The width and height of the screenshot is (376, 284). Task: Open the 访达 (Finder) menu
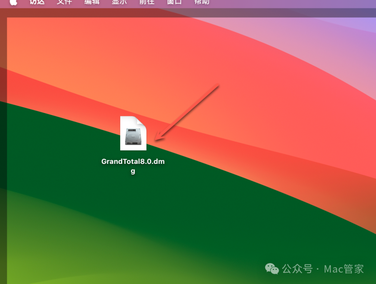coord(37,2)
